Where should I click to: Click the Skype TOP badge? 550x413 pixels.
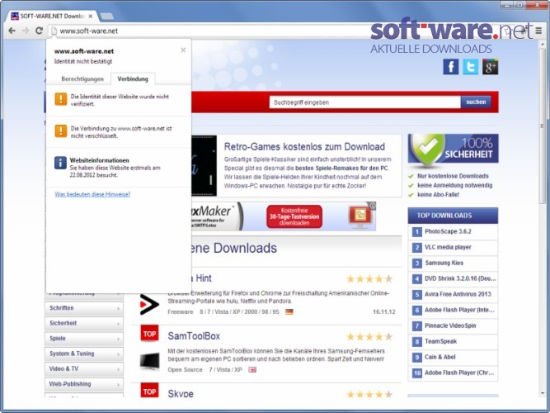(x=149, y=390)
